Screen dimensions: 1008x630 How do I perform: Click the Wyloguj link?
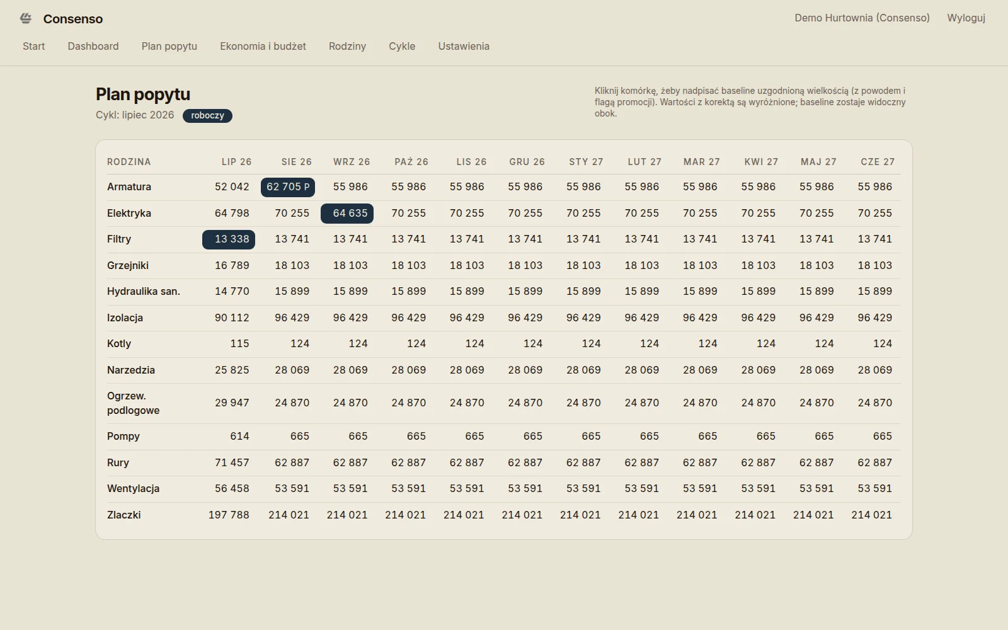(966, 18)
